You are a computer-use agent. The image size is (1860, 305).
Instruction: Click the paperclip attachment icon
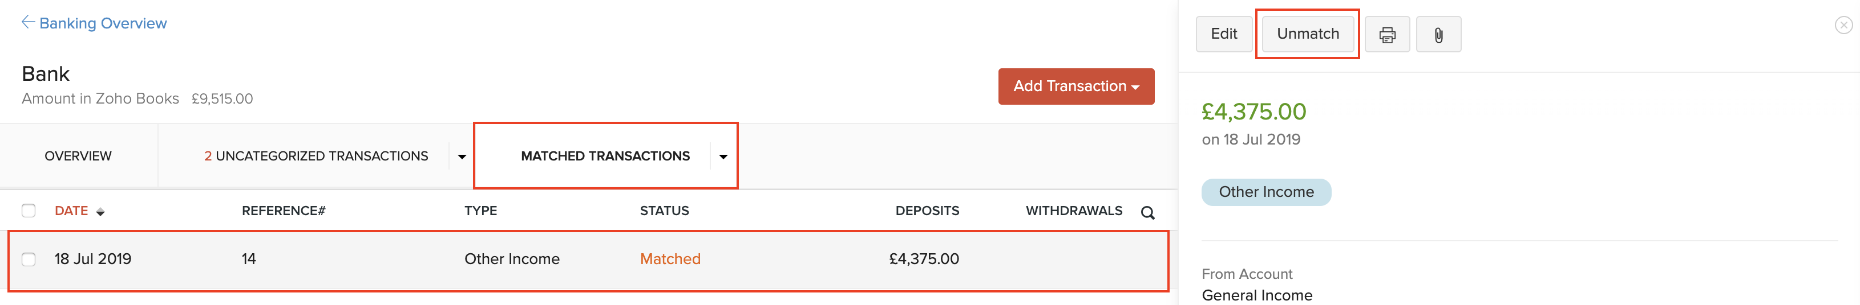coord(1438,35)
